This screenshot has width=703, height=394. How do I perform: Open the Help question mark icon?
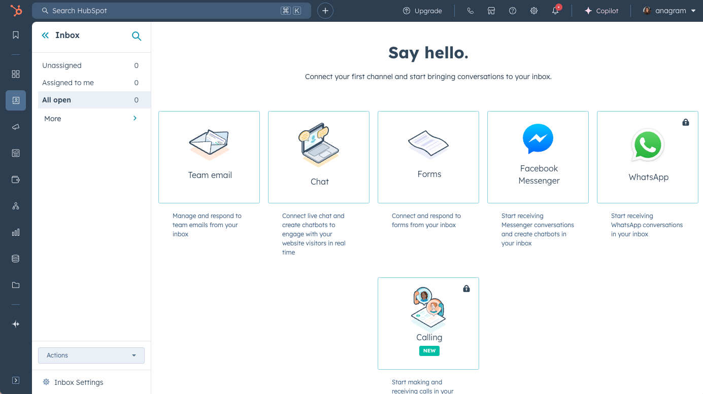coord(513,11)
